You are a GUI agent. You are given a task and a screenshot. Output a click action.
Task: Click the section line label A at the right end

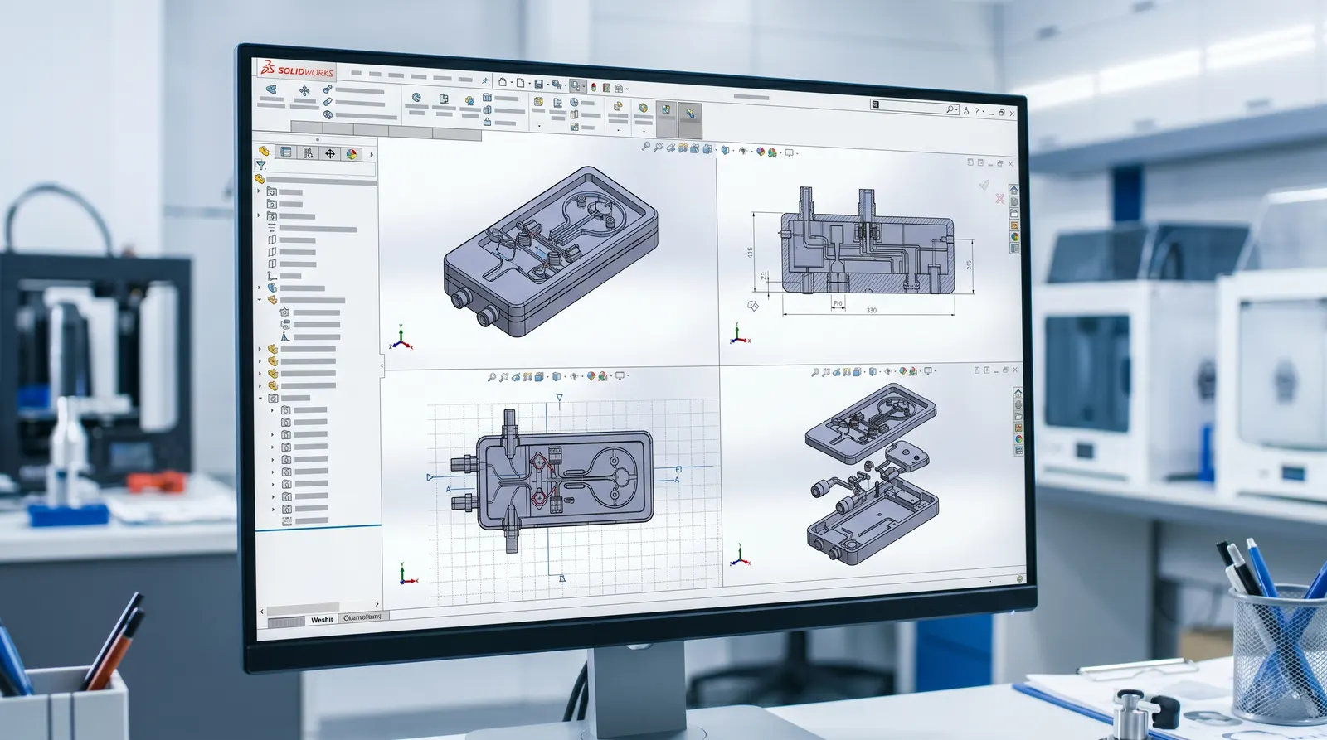pos(677,480)
